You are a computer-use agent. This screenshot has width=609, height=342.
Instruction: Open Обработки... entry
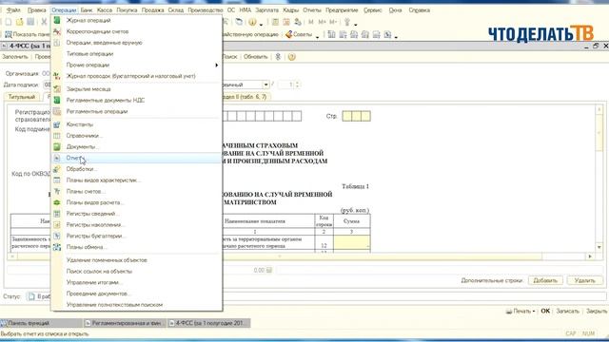(x=81, y=169)
